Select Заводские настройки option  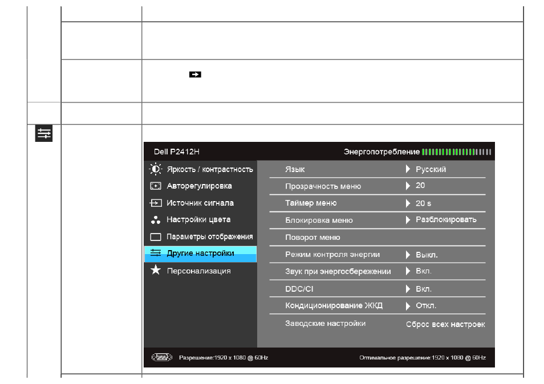(x=326, y=324)
